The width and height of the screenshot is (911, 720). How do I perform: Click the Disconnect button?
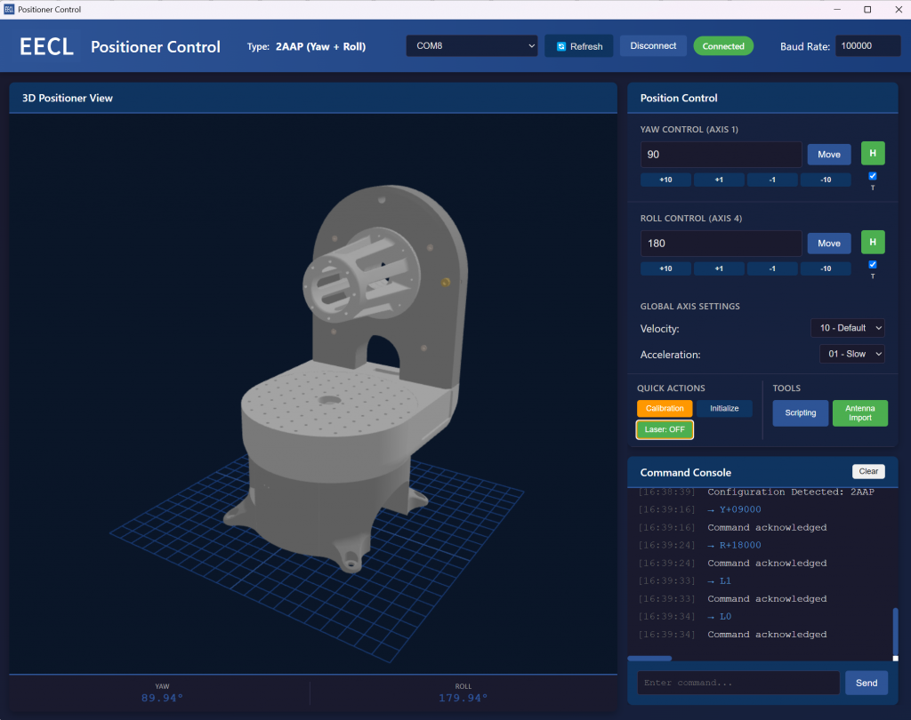653,45
